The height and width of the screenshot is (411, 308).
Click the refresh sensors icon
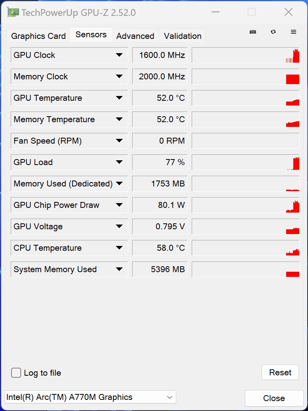[x=273, y=32]
